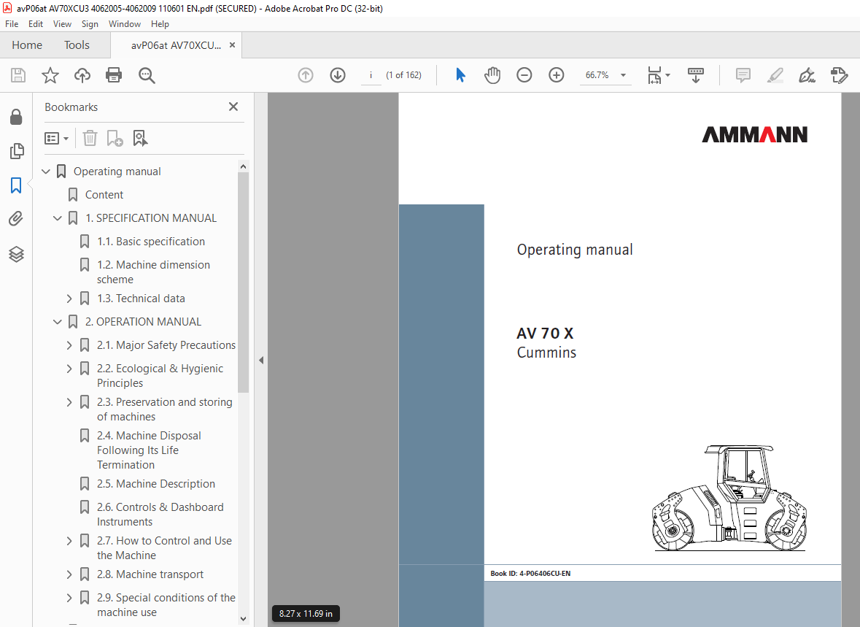Collapse navigation pane with divider arrow
Screen dimensions: 860x627
point(261,360)
